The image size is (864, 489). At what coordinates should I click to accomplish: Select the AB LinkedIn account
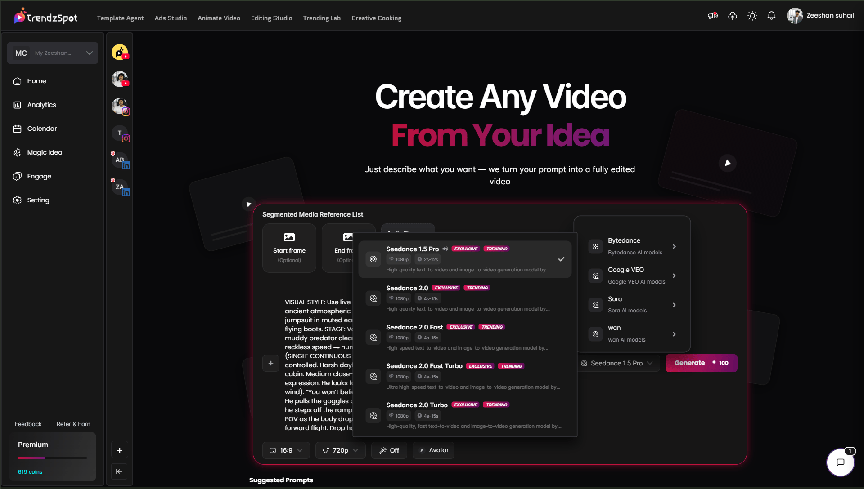(x=120, y=160)
